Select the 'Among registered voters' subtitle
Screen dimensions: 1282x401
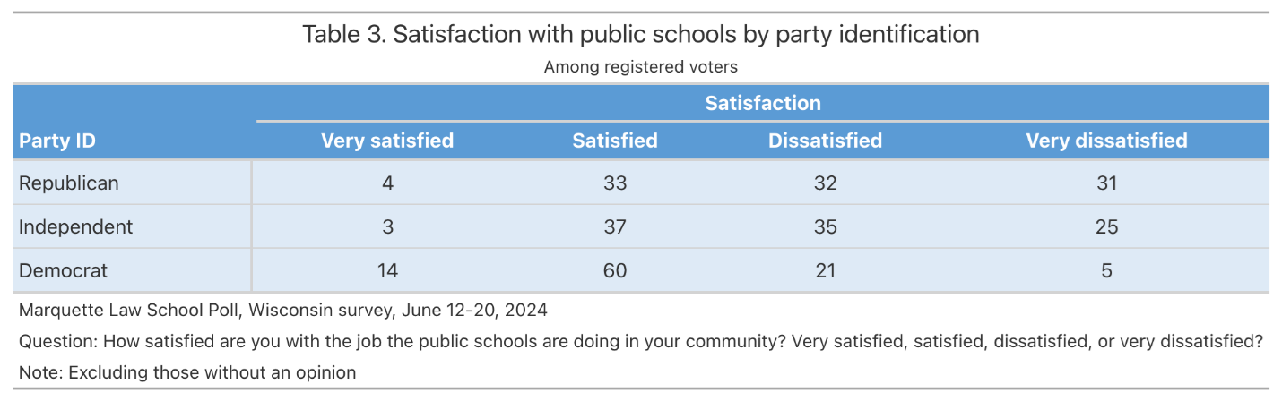click(x=640, y=67)
